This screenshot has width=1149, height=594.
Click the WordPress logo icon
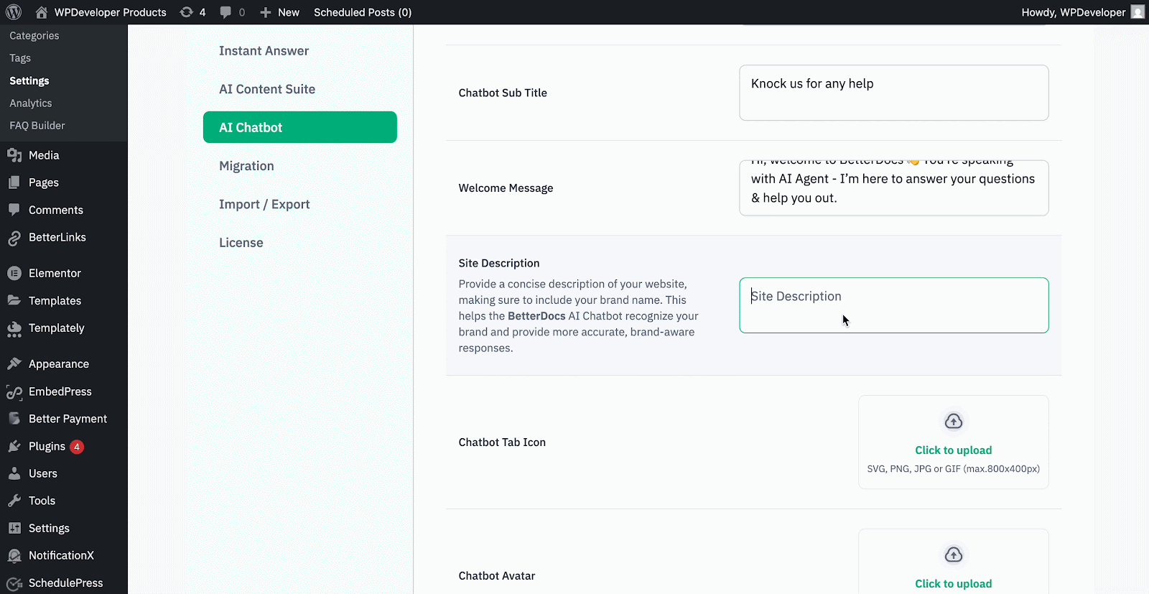tap(14, 12)
